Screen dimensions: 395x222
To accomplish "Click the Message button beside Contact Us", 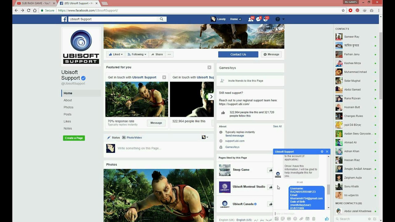I will pos(271,54).
